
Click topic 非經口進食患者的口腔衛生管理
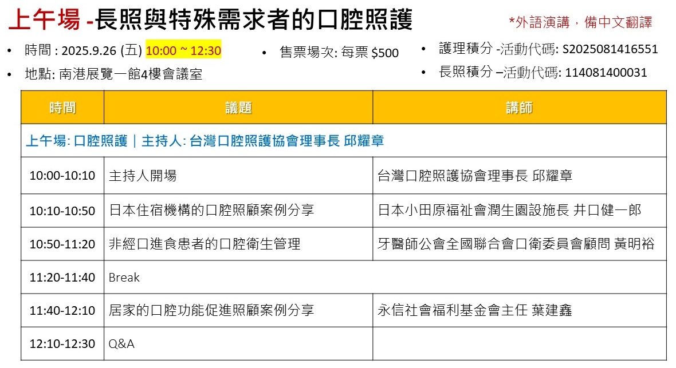[x=205, y=244]
